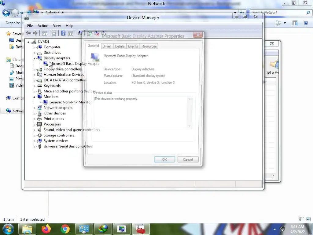Image resolution: width=313 pixels, height=235 pixels.
Task: Open the File menu in Device Manager
Action: [x=30, y=26]
